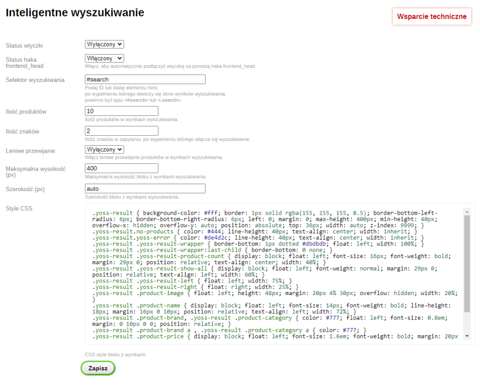The width and height of the screenshot is (480, 388).
Task: Click the Leniwe przewijanie label
Action: point(30,151)
